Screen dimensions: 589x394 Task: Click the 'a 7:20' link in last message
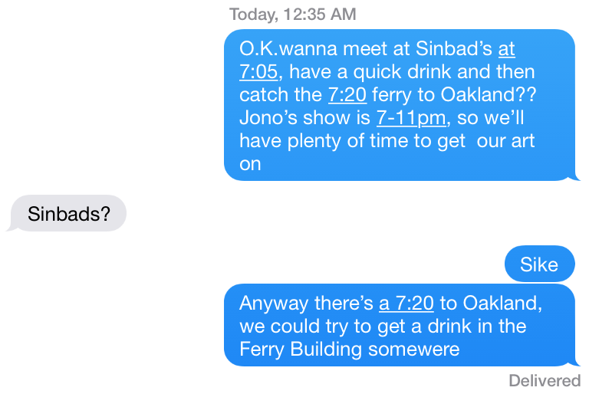point(406,303)
